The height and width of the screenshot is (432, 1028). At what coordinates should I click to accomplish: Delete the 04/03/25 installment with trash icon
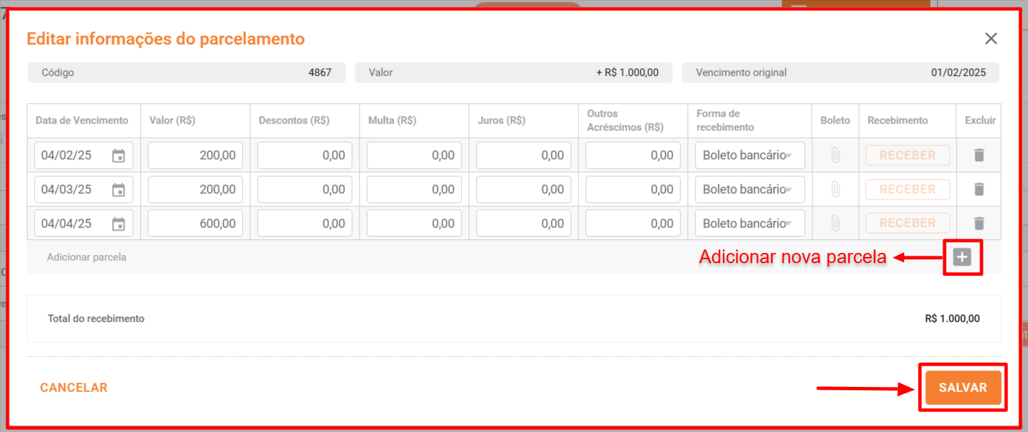(979, 189)
